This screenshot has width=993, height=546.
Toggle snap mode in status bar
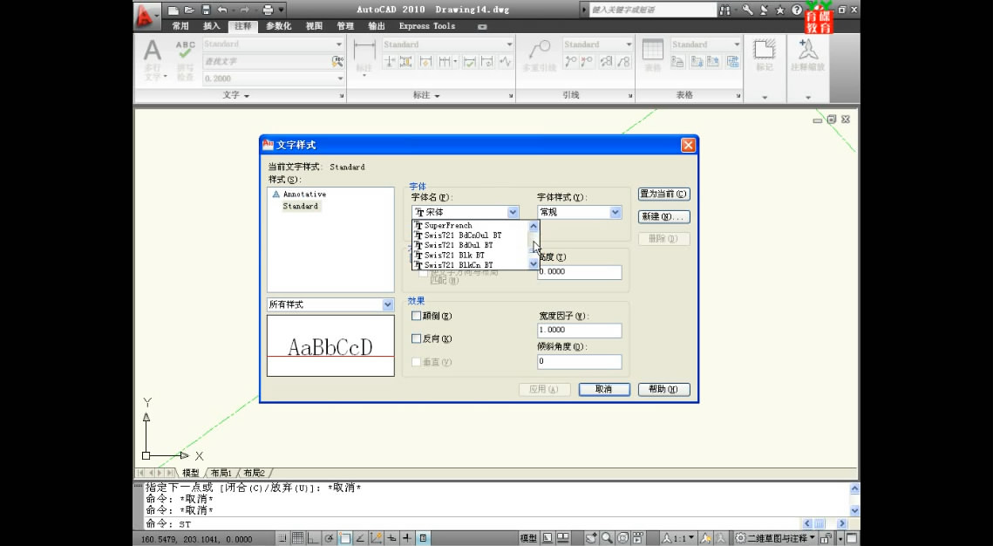(x=282, y=538)
